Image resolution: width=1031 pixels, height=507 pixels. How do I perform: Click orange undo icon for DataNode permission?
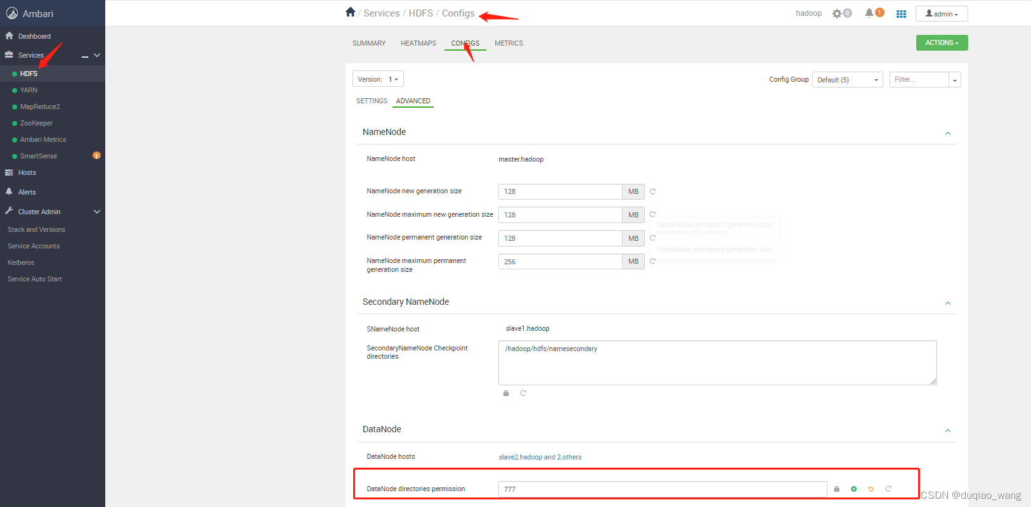pyautogui.click(x=871, y=489)
